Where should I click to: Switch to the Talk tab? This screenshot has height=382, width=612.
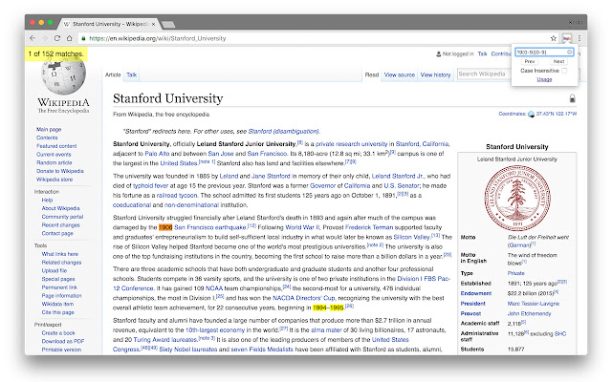(x=132, y=74)
